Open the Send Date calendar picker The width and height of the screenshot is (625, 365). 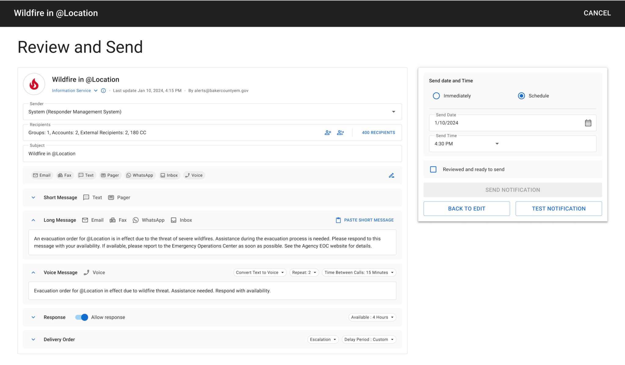(x=588, y=123)
